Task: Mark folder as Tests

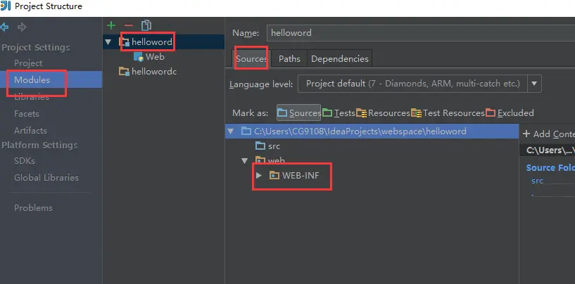Action: click(339, 113)
